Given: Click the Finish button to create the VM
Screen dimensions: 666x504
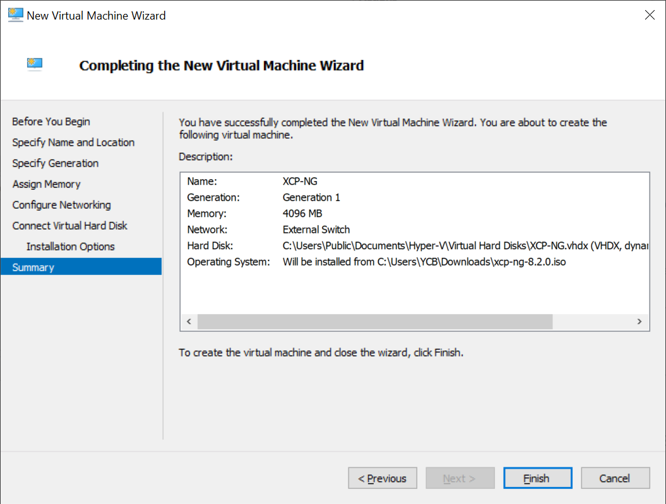Looking at the screenshot, I should 537,478.
